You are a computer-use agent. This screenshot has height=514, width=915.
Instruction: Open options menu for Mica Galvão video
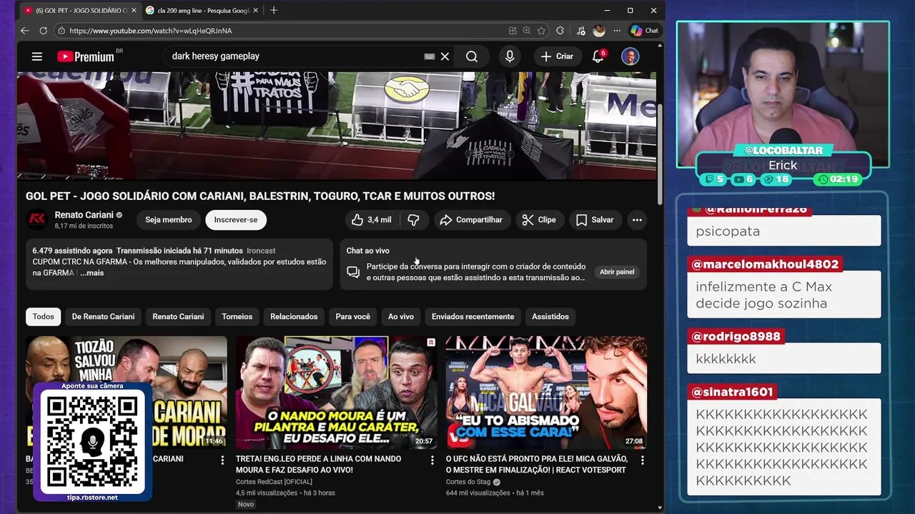(x=642, y=460)
